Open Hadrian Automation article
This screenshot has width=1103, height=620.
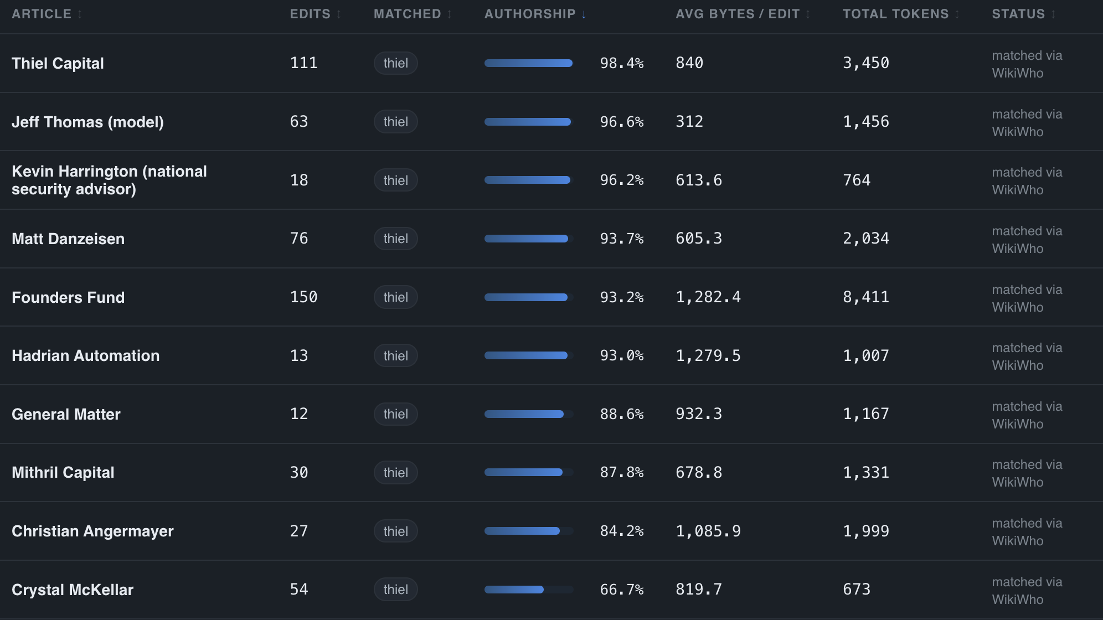(x=86, y=356)
